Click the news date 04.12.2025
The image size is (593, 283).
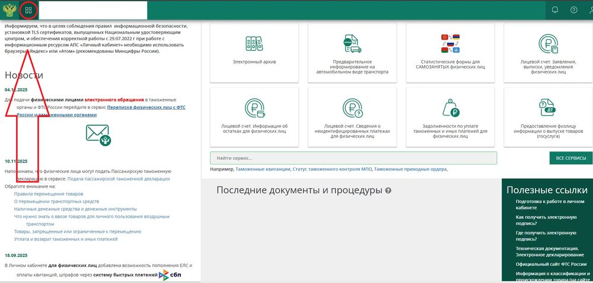coord(16,90)
